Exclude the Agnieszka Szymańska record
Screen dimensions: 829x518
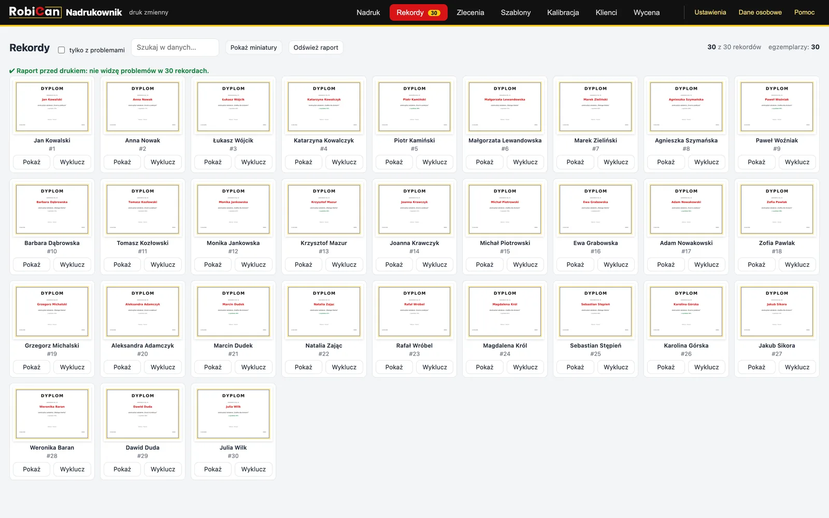[x=707, y=162]
